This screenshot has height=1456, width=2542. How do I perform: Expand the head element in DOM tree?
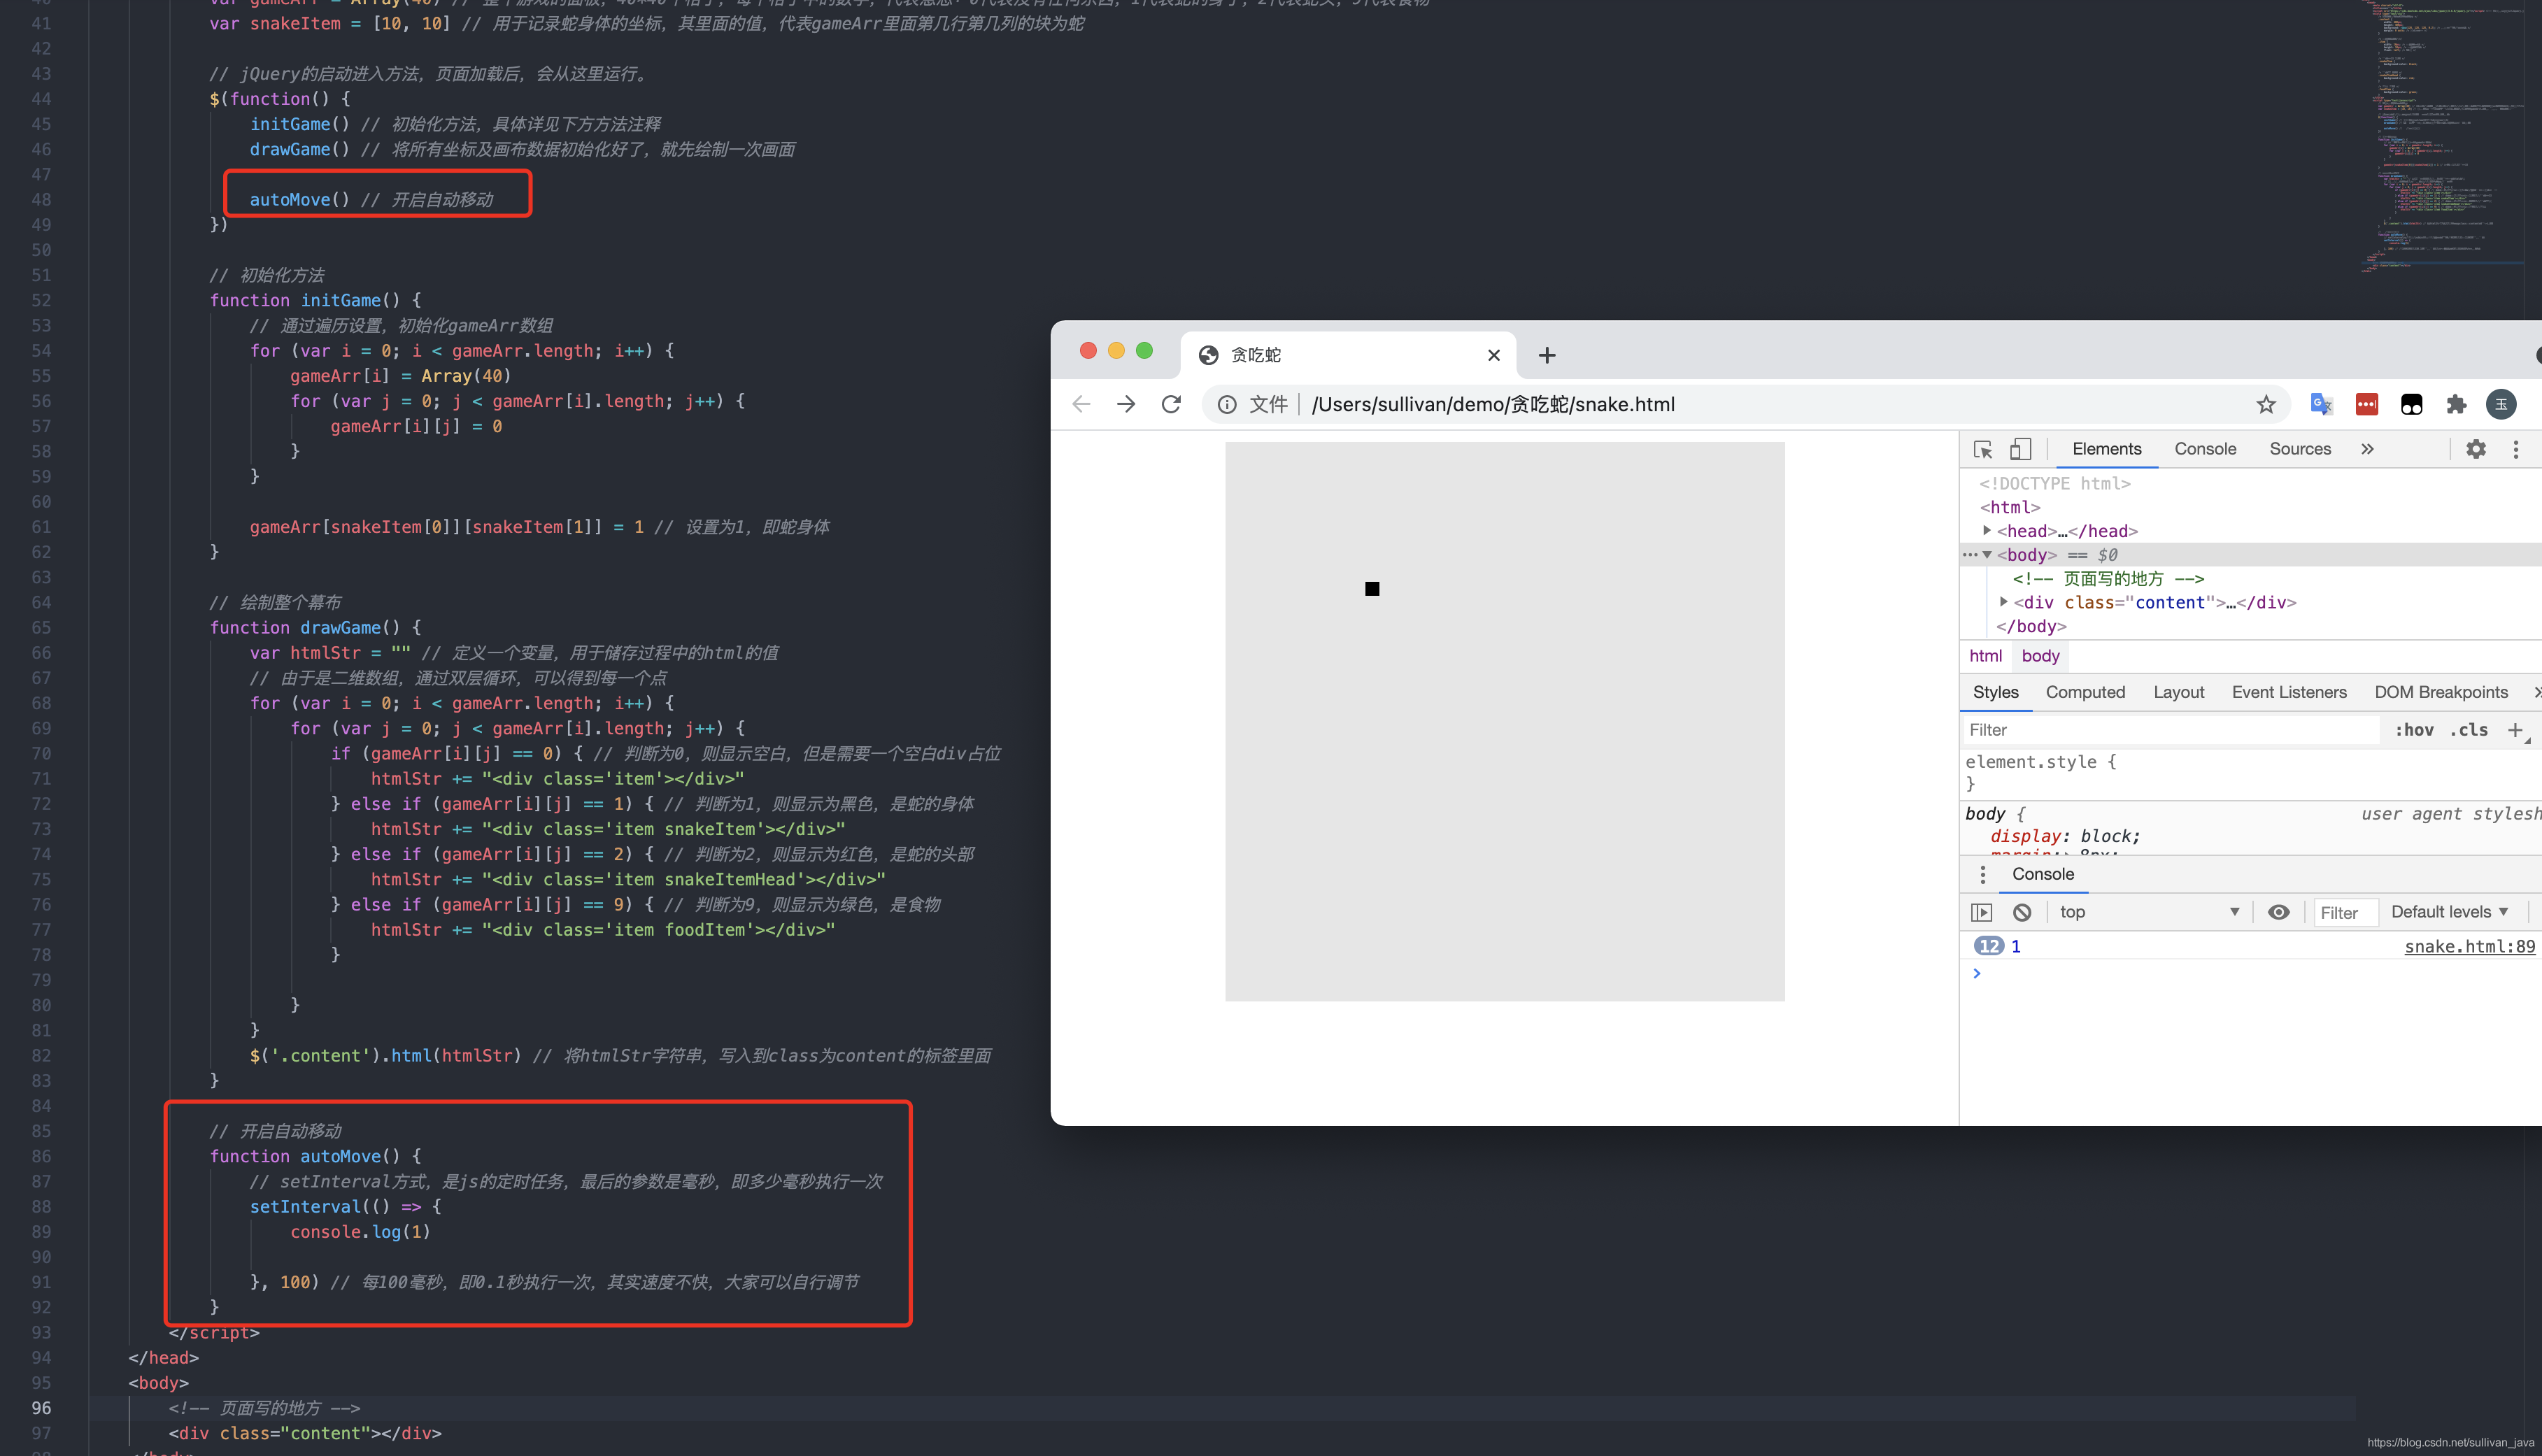point(1987,531)
